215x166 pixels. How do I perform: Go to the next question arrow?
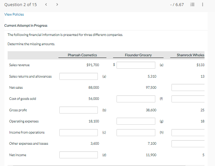[57, 4]
